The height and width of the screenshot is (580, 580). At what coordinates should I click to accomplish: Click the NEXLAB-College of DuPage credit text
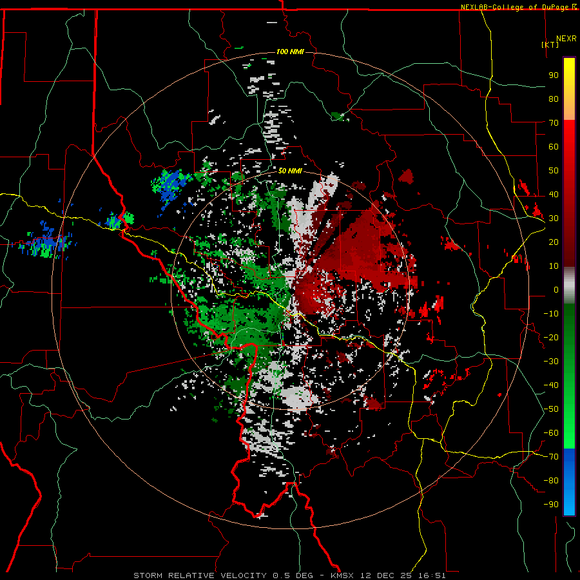(518, 7)
